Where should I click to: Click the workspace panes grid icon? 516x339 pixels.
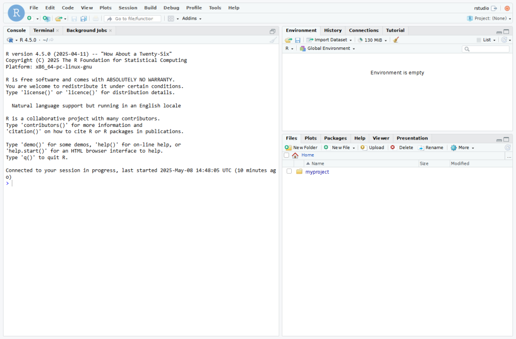pos(171,19)
